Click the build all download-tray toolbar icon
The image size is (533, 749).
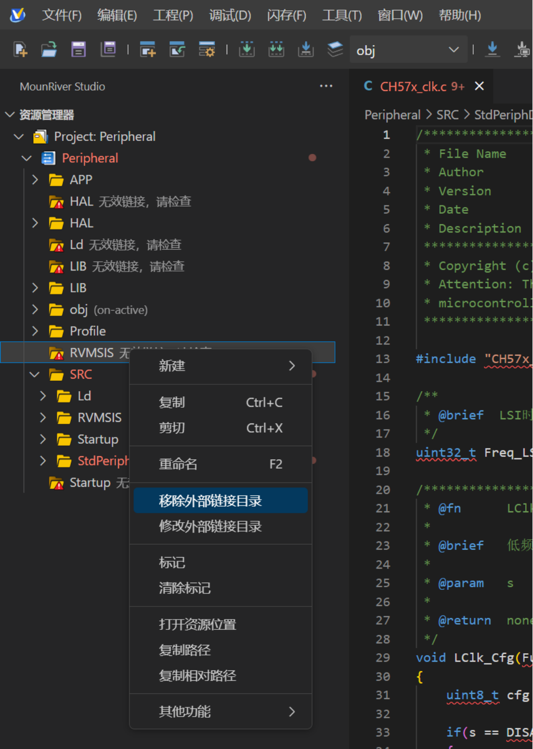[306, 49]
